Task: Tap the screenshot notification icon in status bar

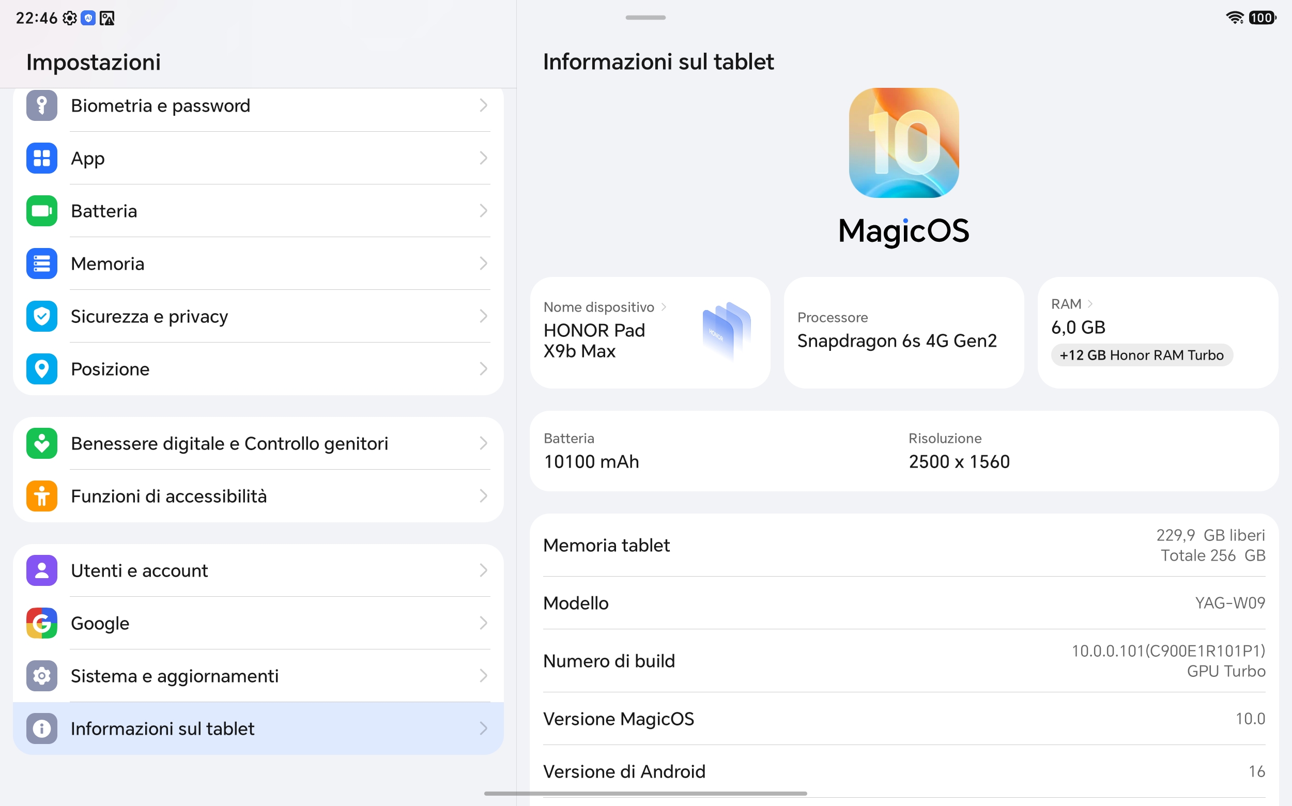Action: 107,18
